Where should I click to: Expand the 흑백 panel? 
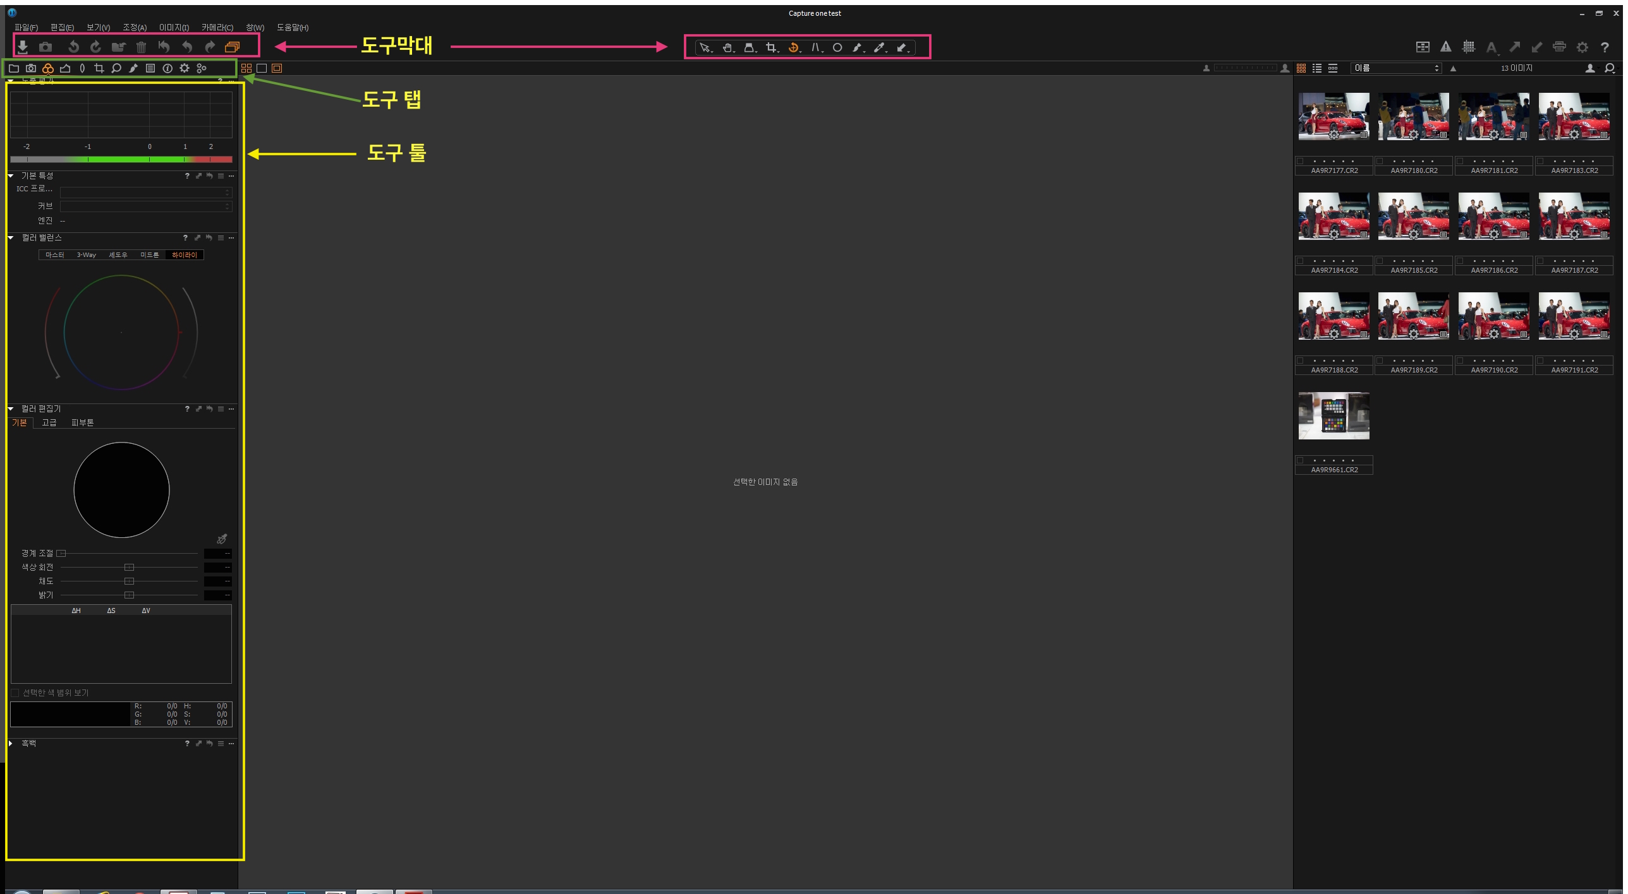point(11,743)
